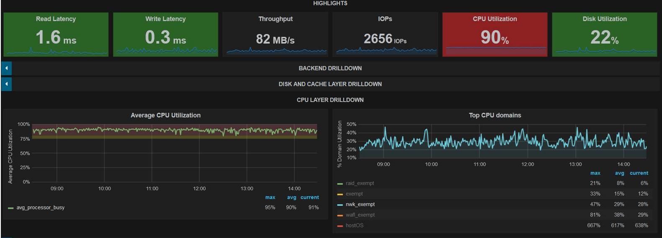Sort Average CPU legend by avg
The image size is (662, 238).
coord(292,197)
